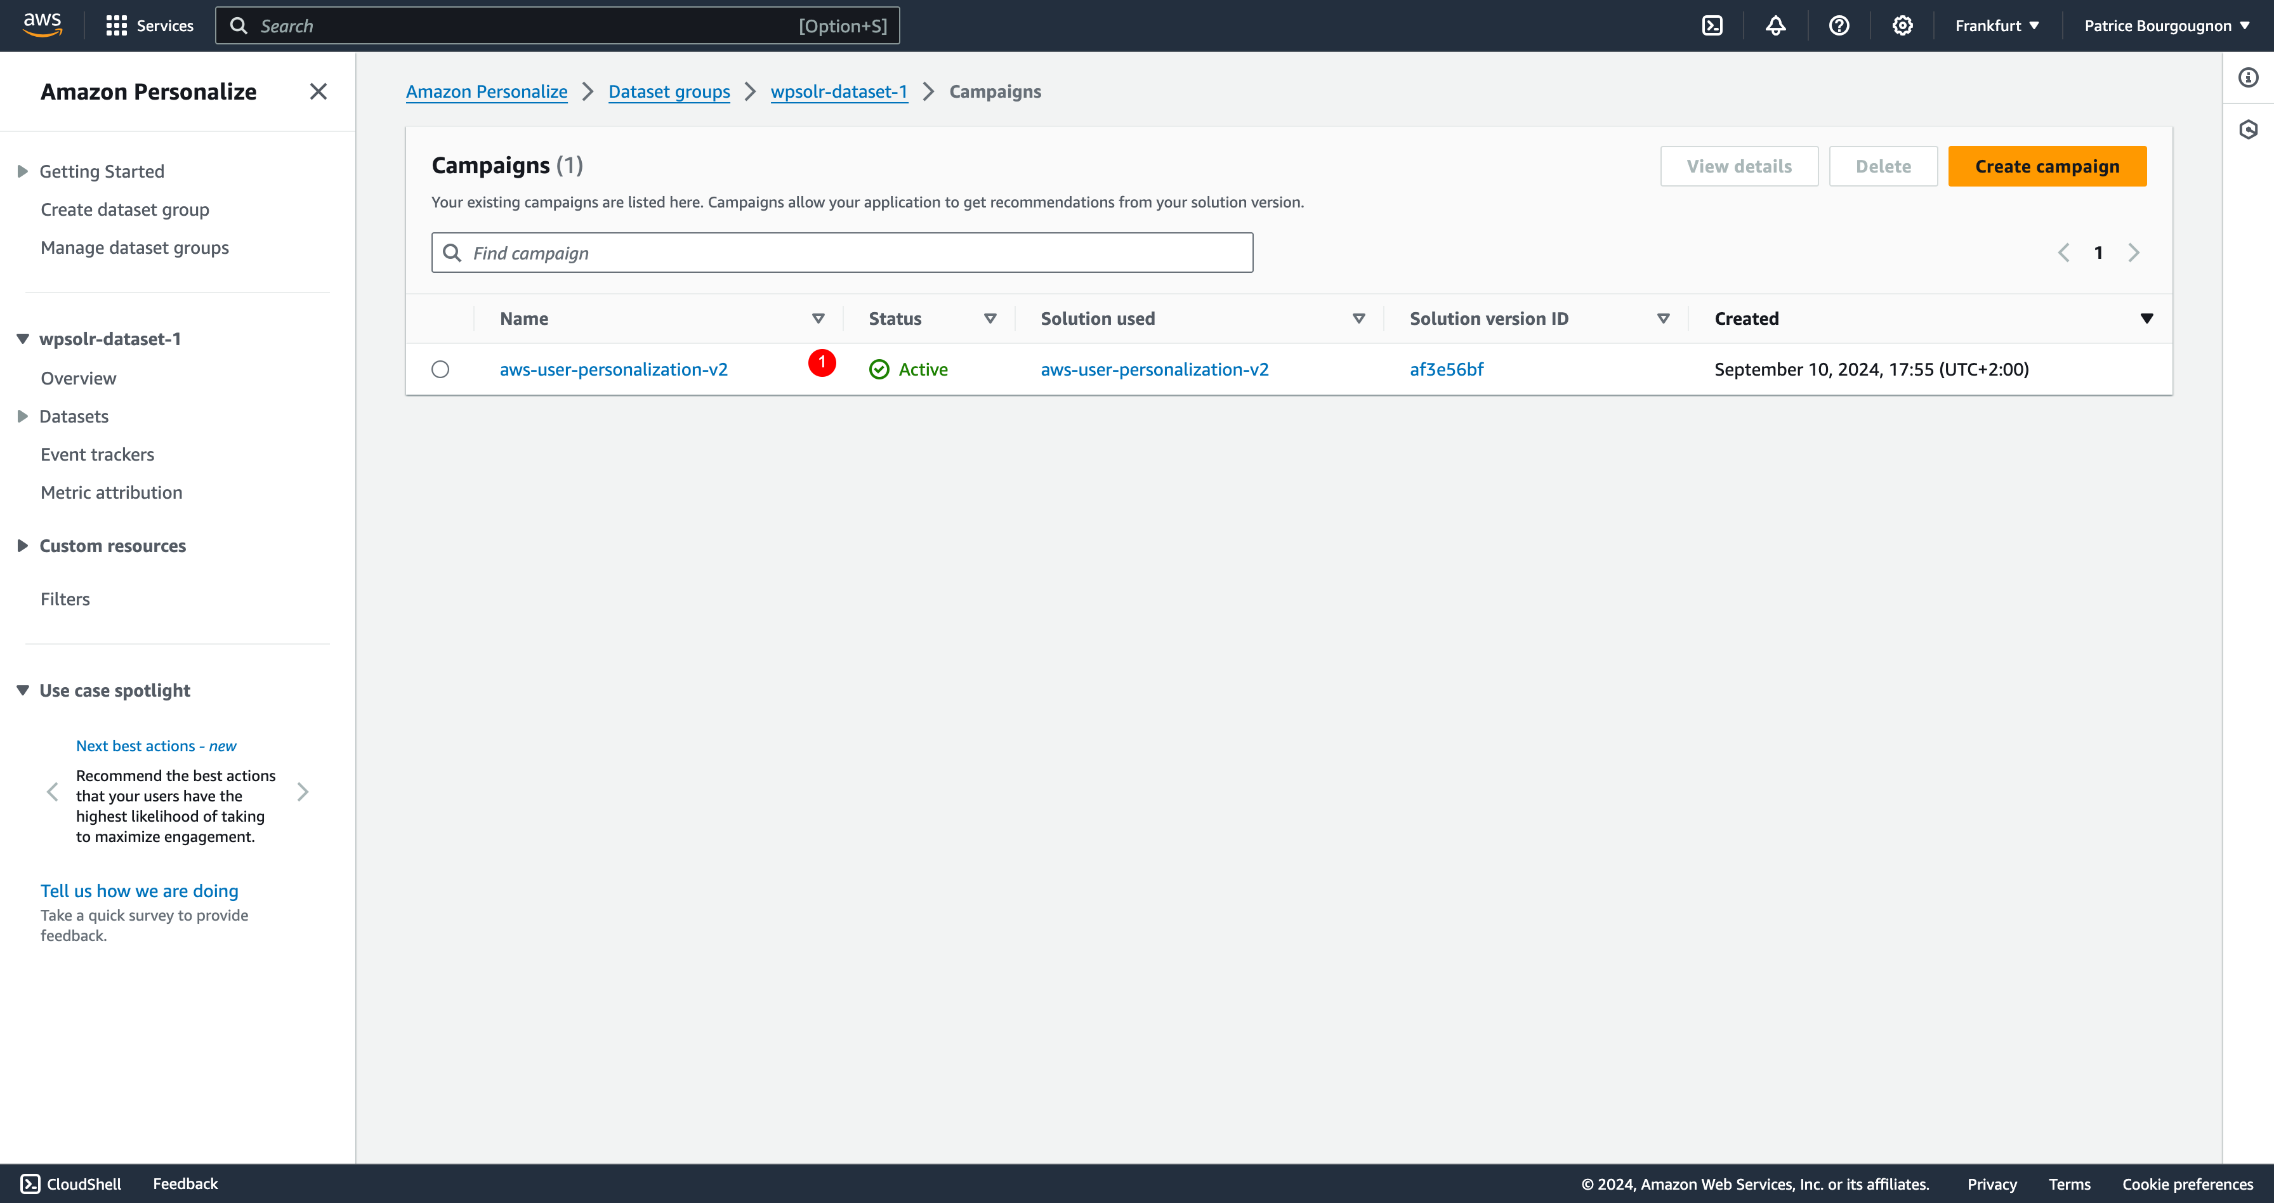Open the CloudShell icon in top bar
2274x1203 pixels.
click(x=1712, y=25)
